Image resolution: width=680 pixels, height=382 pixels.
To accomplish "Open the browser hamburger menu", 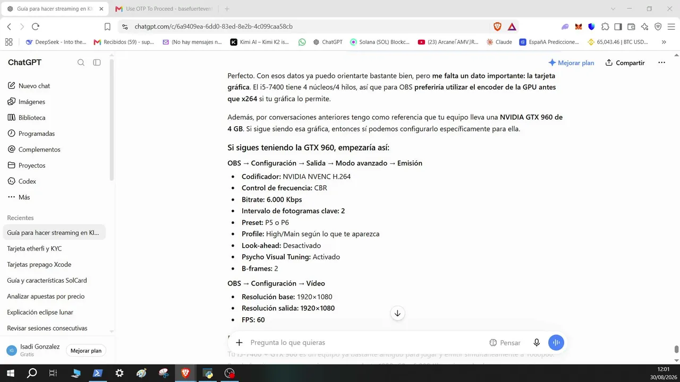I will [670, 27].
